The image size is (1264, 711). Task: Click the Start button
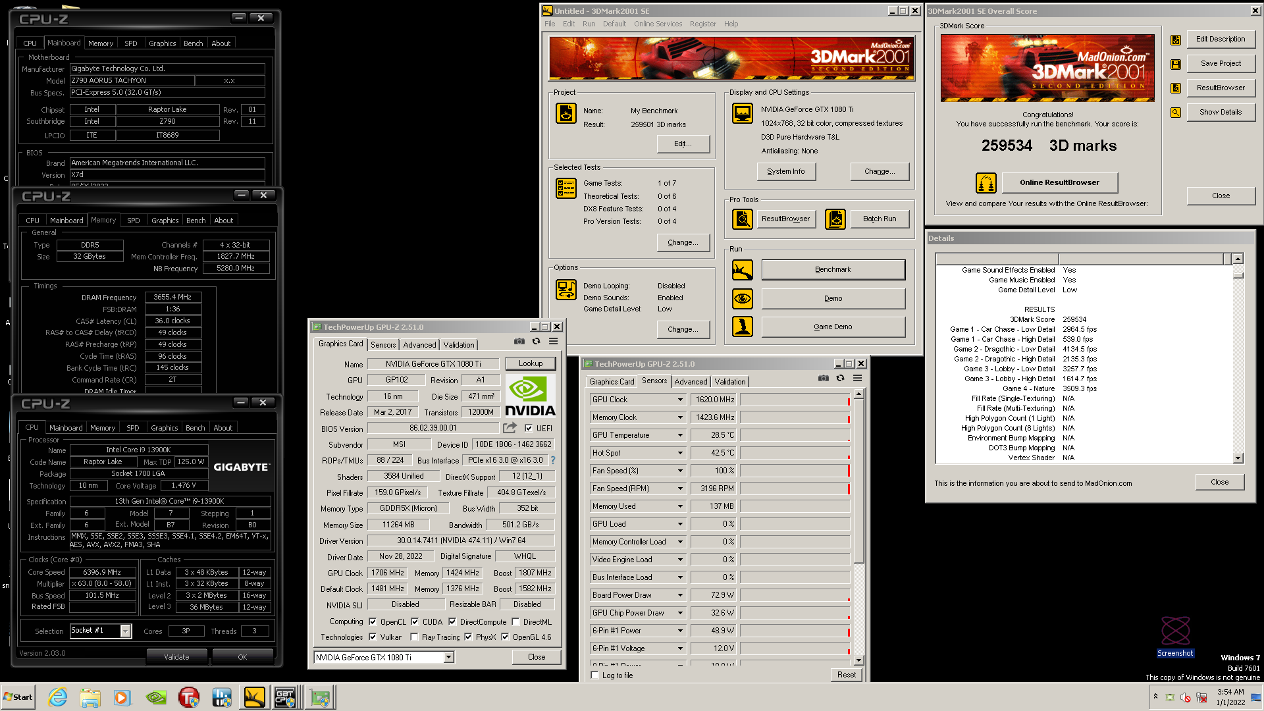pos(18,697)
